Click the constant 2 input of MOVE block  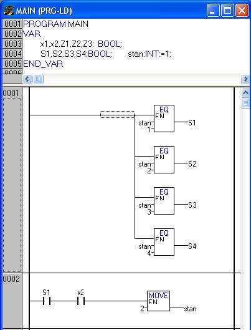pos(143,309)
